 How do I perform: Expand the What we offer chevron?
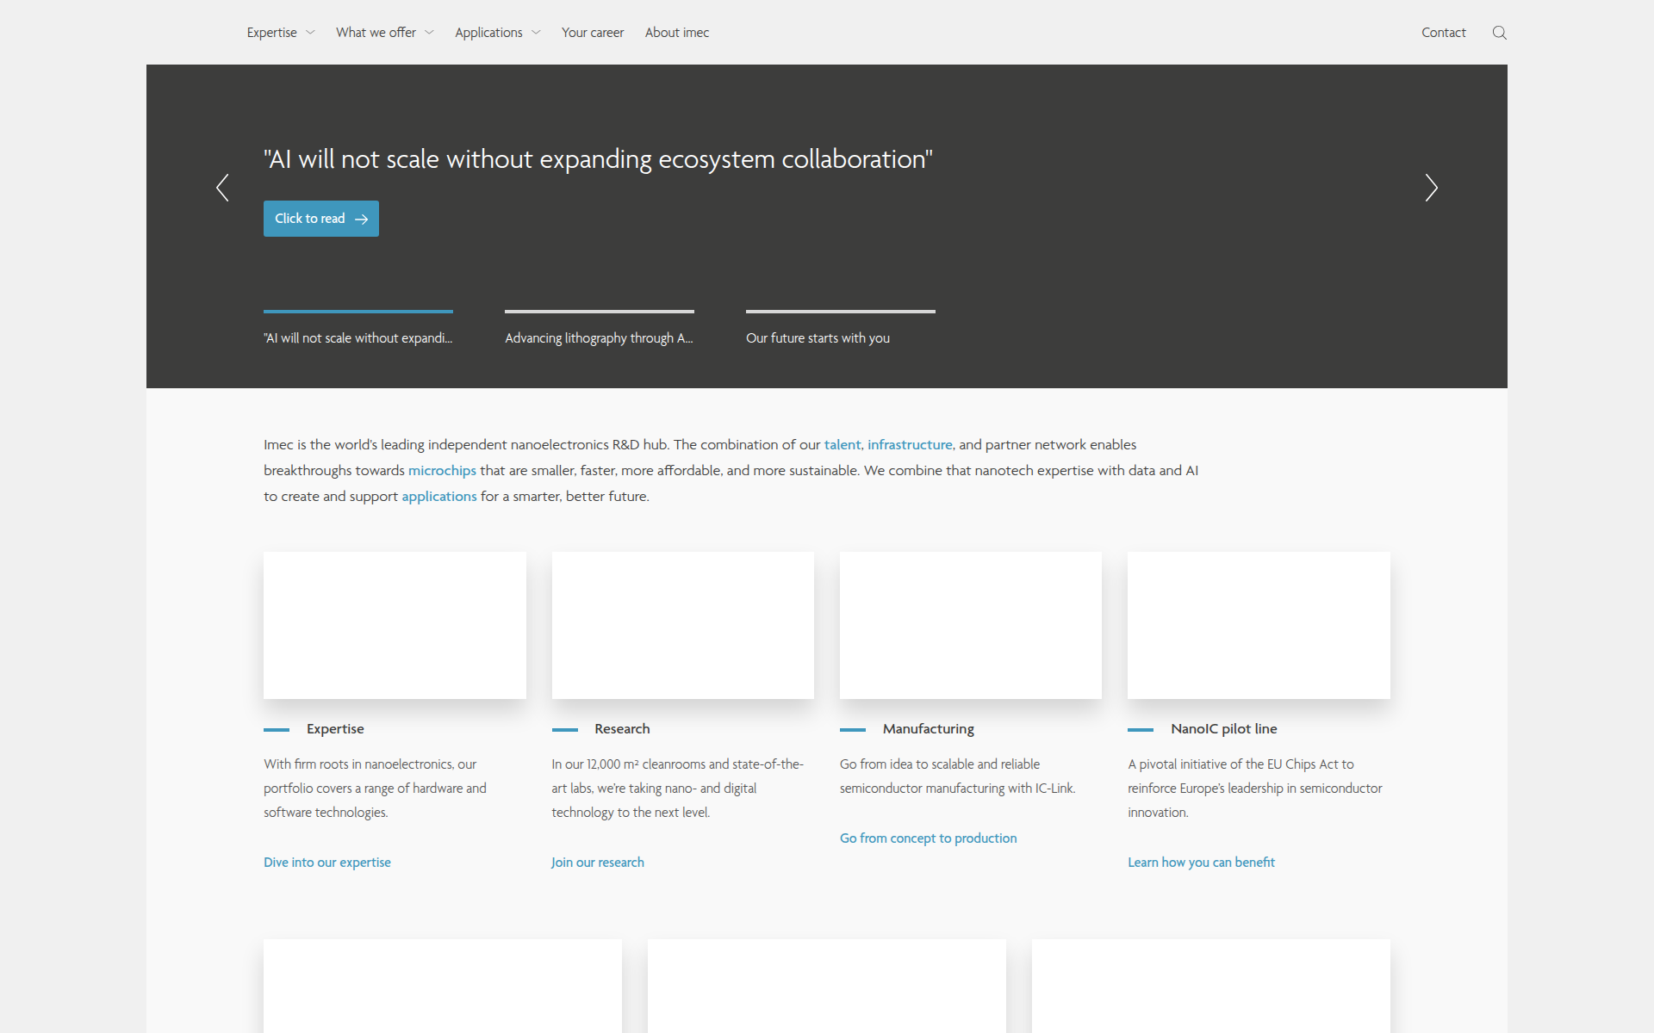point(429,33)
